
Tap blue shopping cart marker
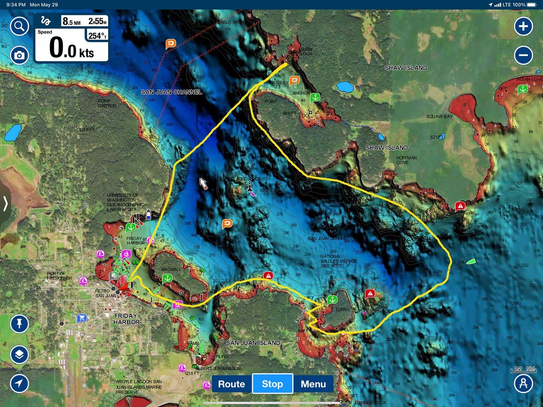(x=81, y=318)
